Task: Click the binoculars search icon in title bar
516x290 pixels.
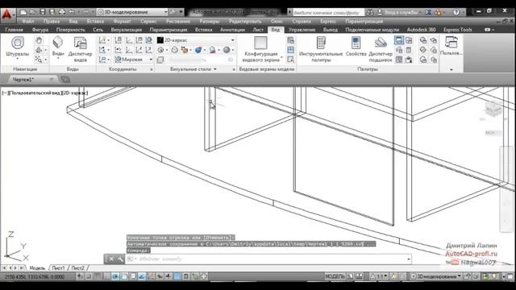Action: click(x=370, y=12)
